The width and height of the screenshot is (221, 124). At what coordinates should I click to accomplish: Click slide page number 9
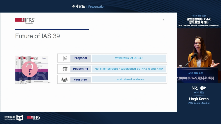164,20
